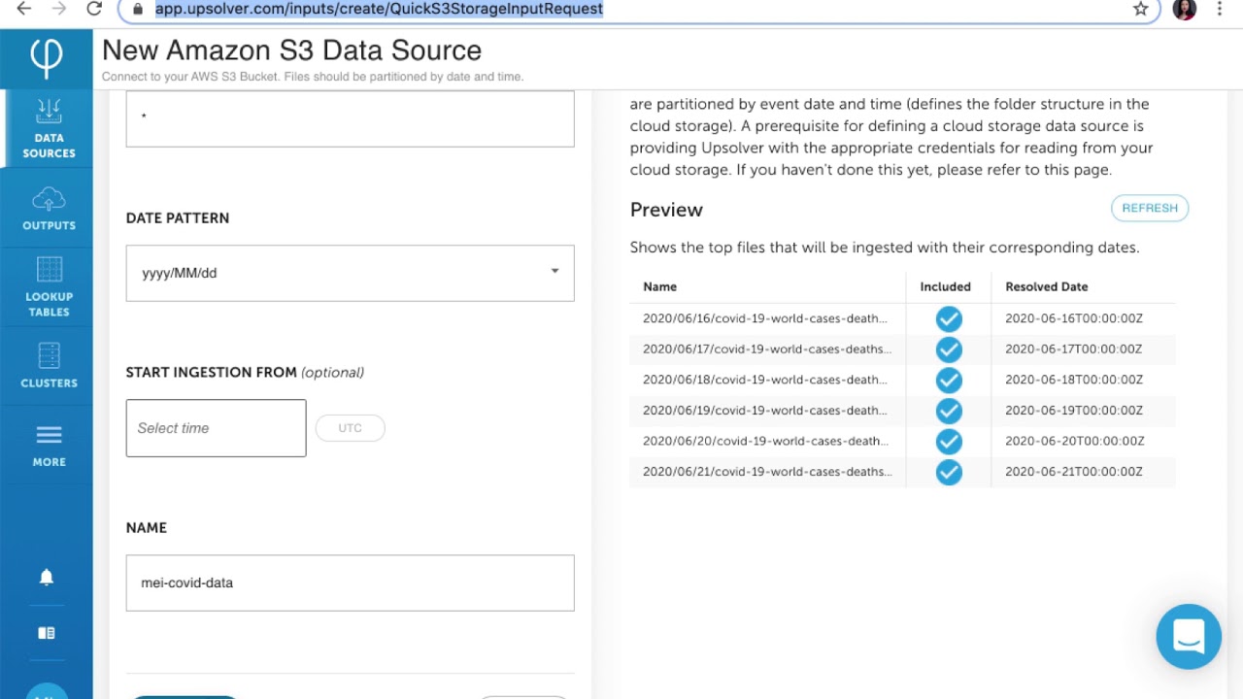Toggle Included check for 2020/06/21 file
1243x699 pixels.
point(949,472)
